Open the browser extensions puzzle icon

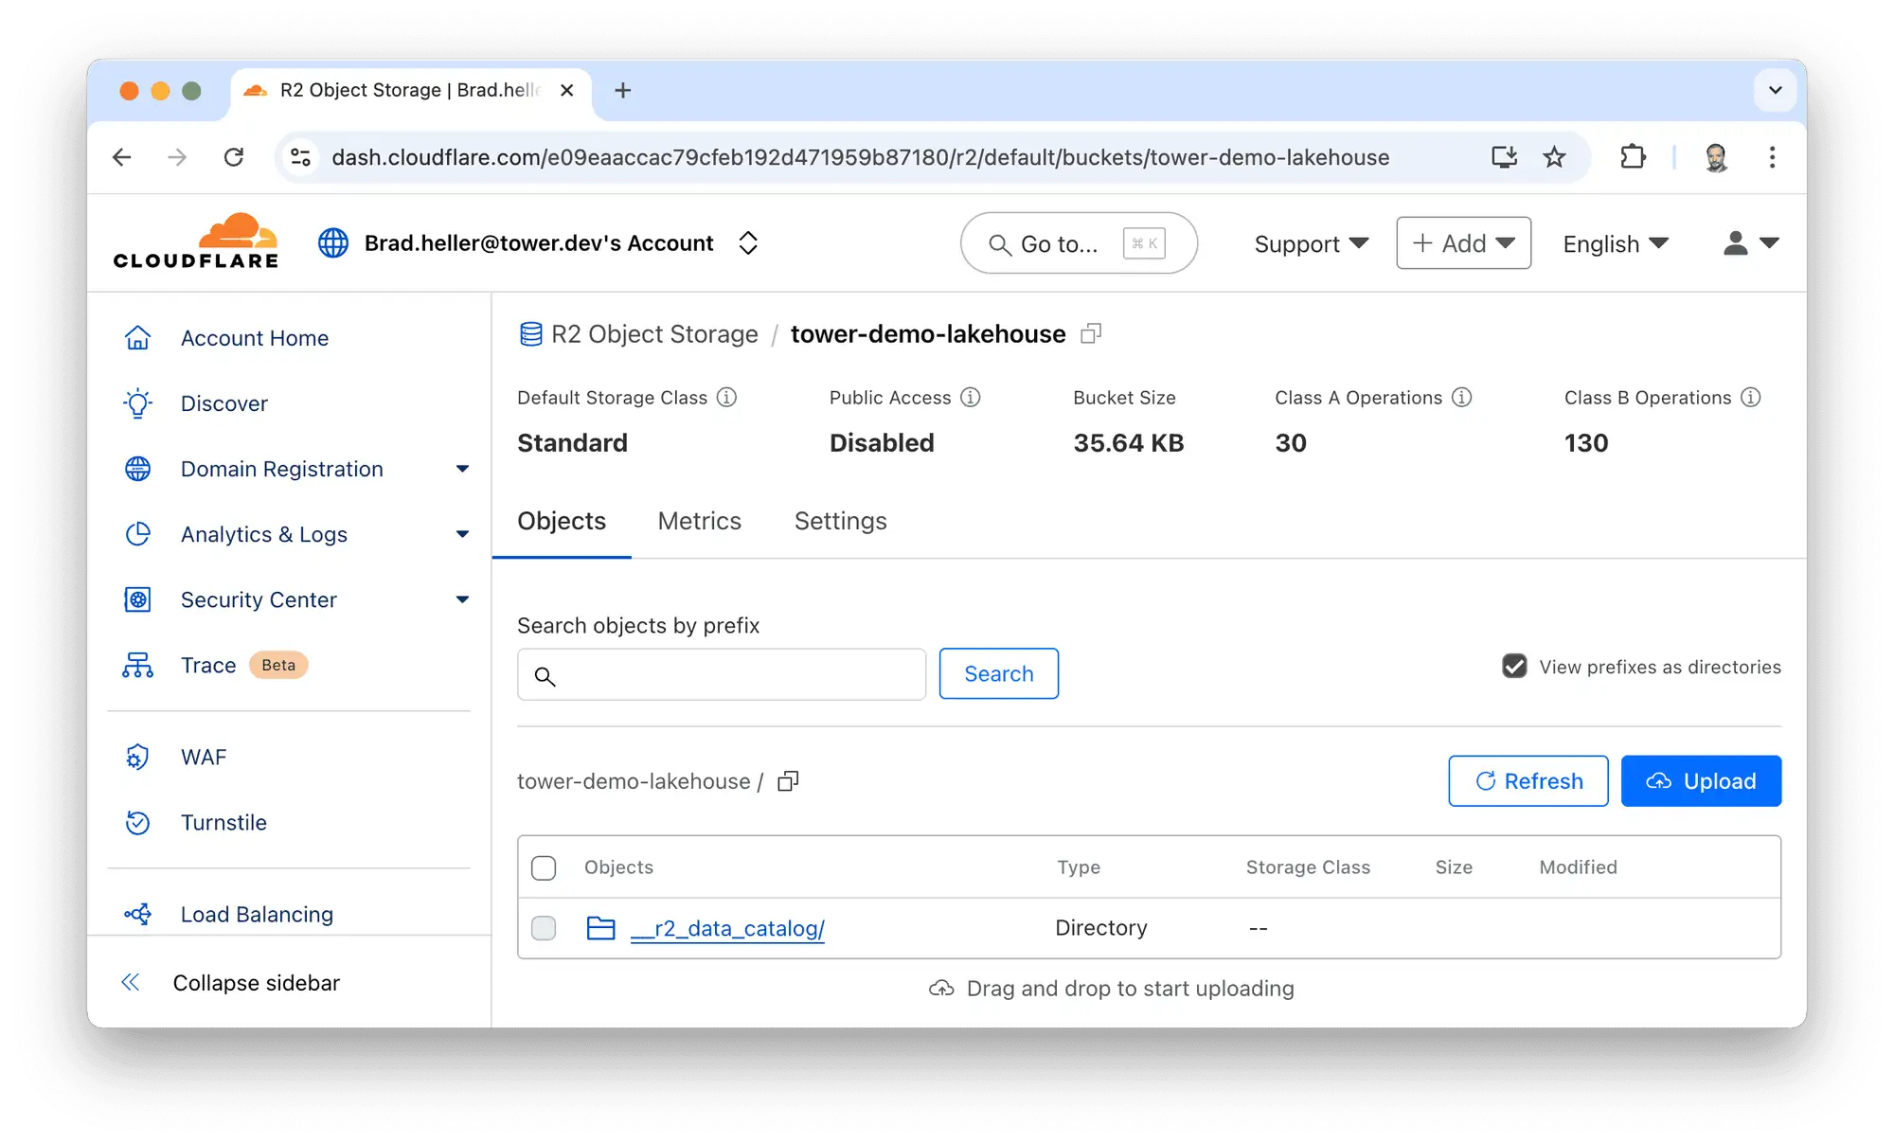(x=1633, y=157)
